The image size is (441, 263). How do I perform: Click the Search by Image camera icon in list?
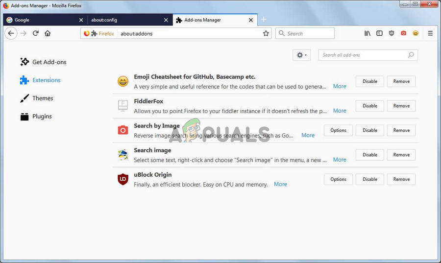(123, 130)
